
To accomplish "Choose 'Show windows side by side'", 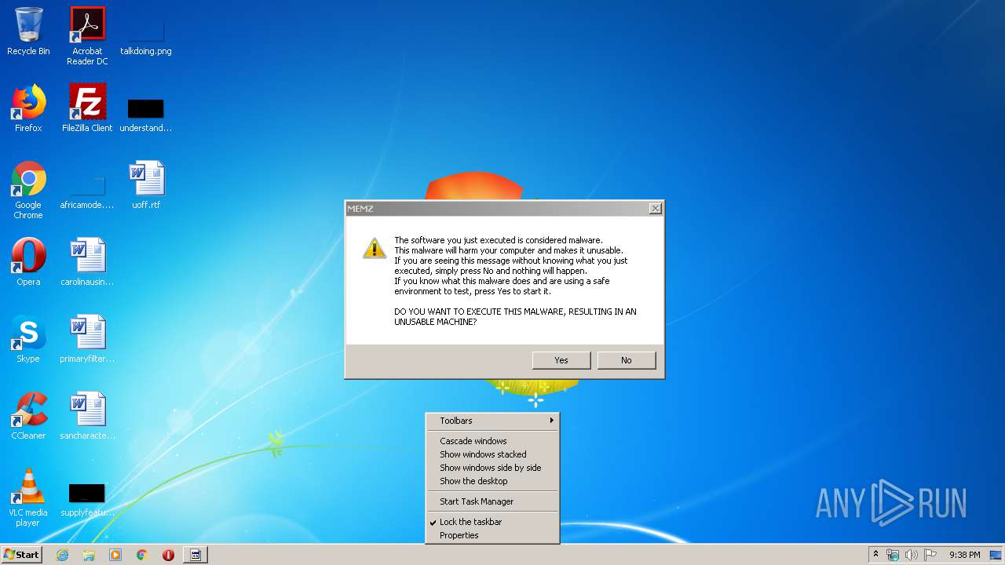I will pyautogui.click(x=492, y=468).
